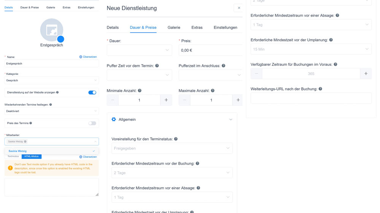Open Galerie tab in left panel

[x=51, y=8]
